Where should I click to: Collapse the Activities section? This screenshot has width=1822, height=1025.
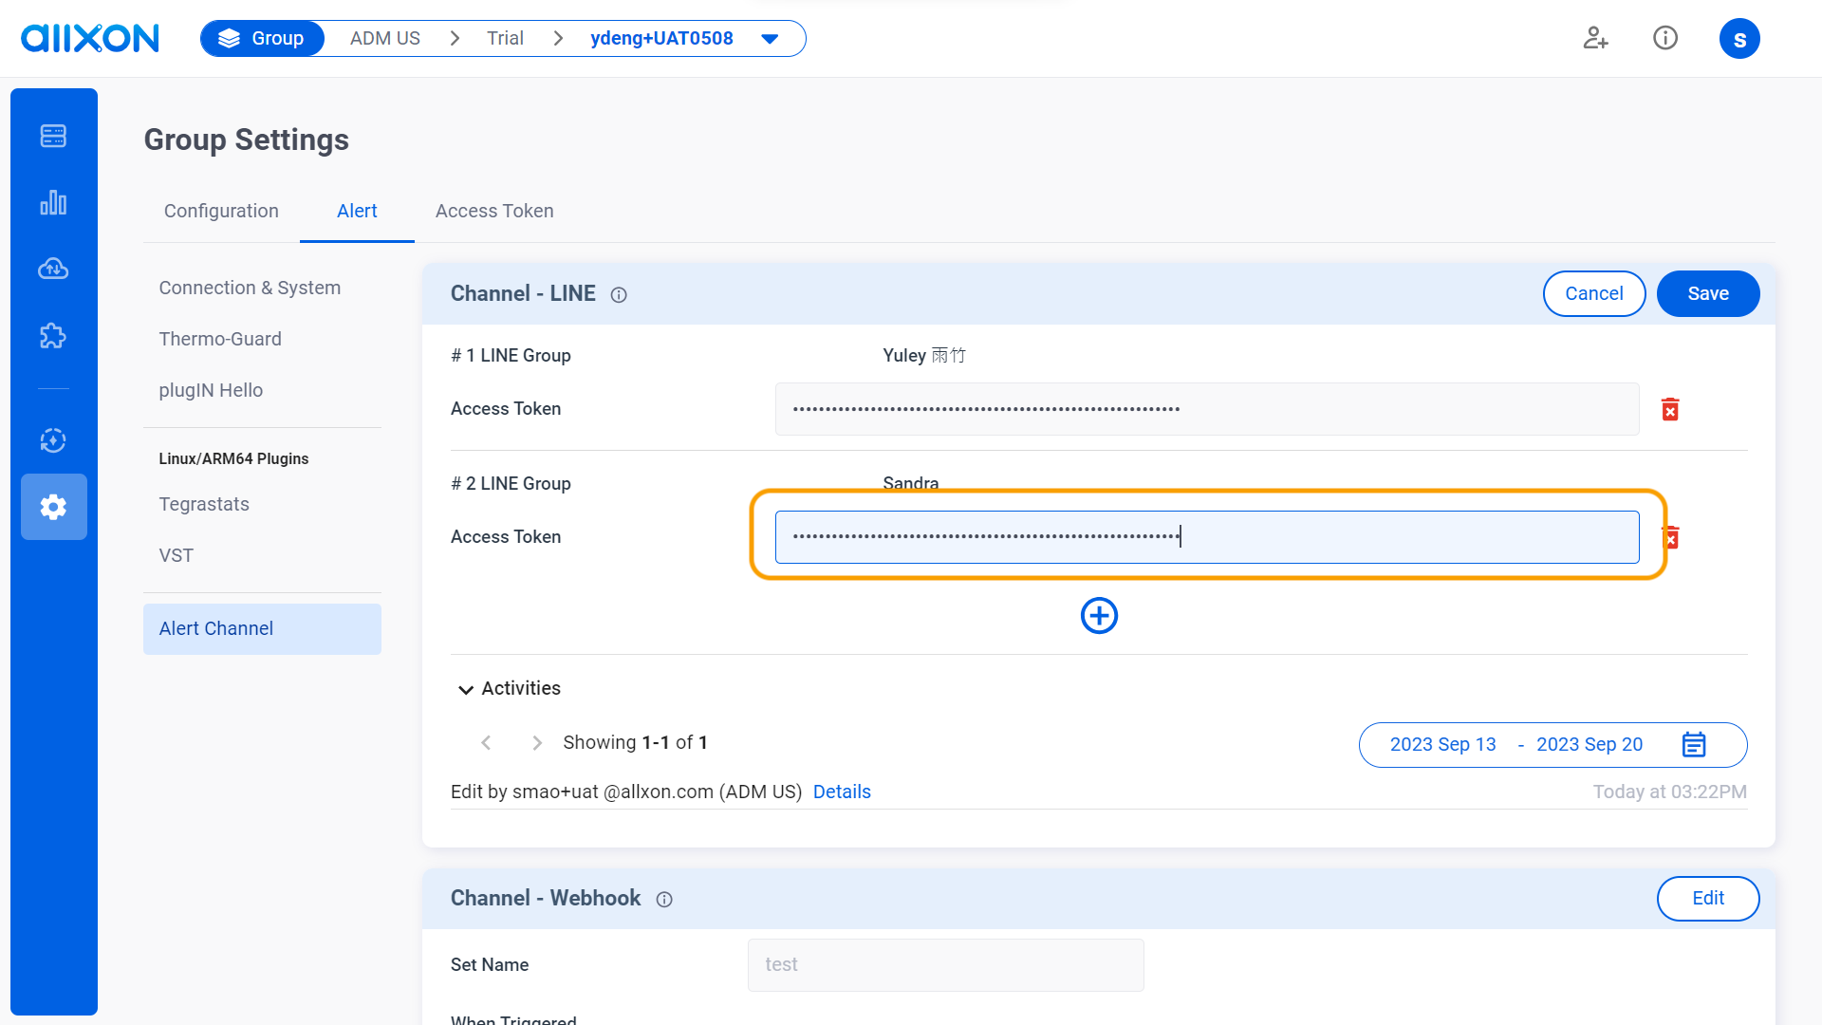pyautogui.click(x=465, y=689)
